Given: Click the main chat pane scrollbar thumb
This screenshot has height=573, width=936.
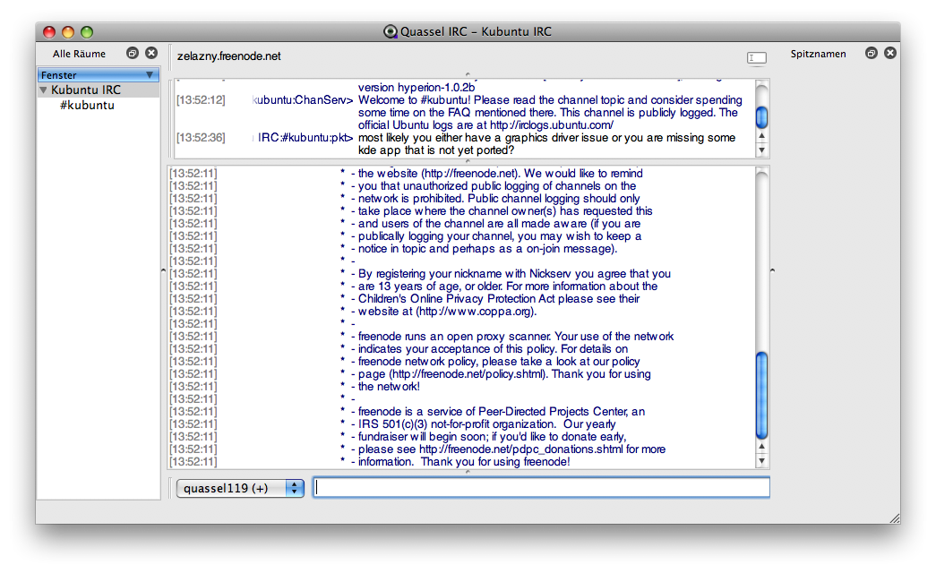Looking at the screenshot, I should coord(761,395).
